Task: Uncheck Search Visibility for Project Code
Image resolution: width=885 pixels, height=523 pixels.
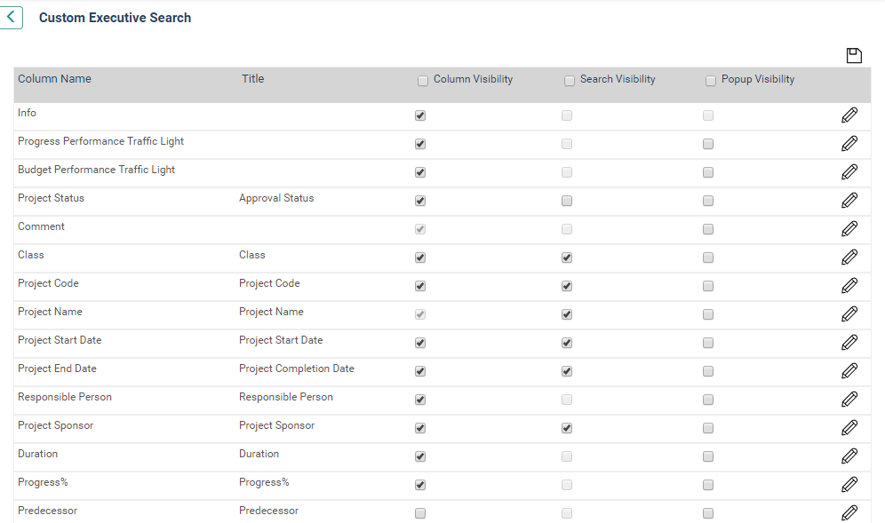Action: pos(567,286)
